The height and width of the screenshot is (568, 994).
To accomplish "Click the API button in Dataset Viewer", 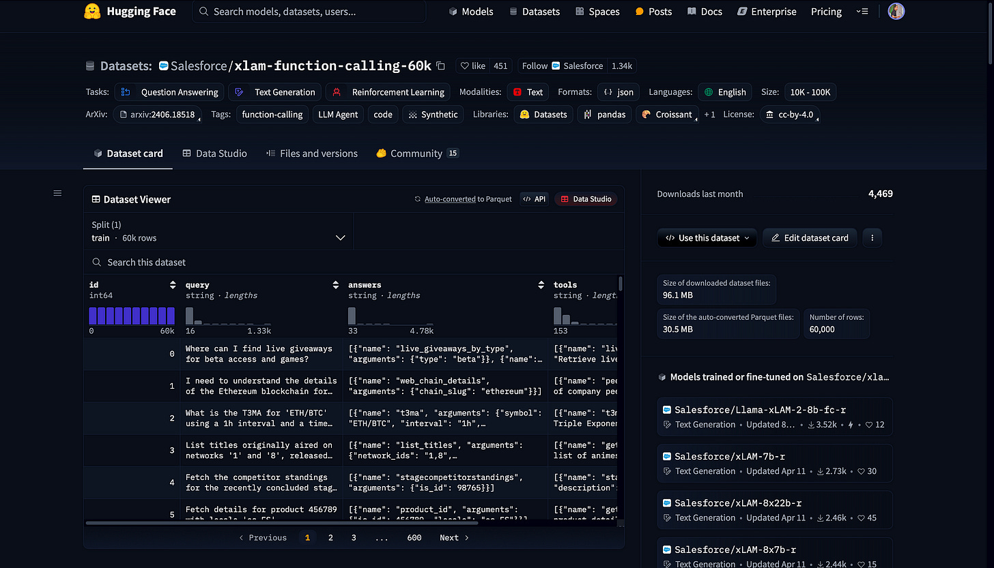I will point(534,199).
